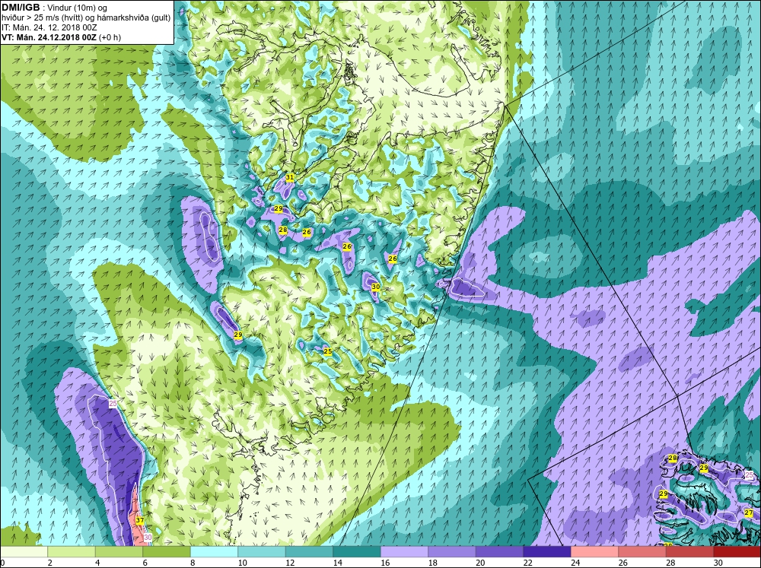Click legend scale value "18"
This screenshot has height=568, width=761.
[433, 563]
